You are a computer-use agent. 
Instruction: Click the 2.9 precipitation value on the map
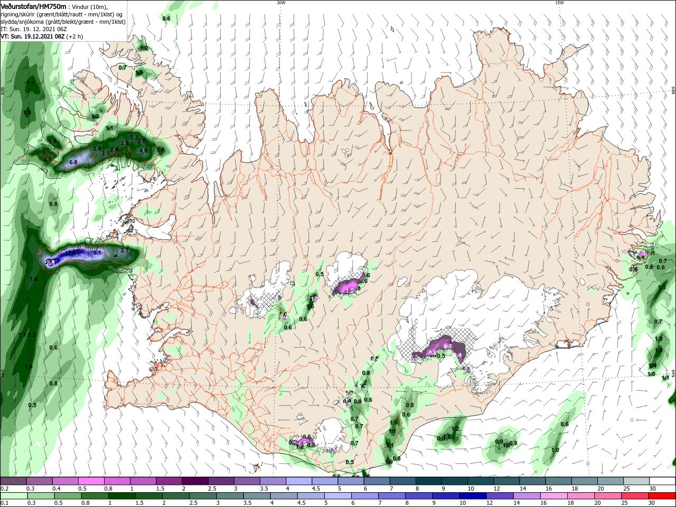coord(125,143)
